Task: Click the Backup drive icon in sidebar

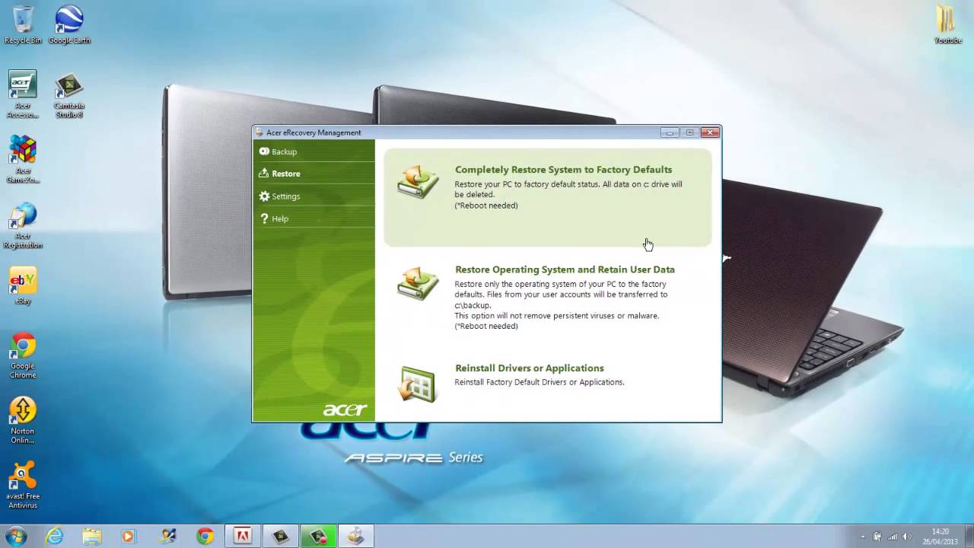Action: point(264,151)
